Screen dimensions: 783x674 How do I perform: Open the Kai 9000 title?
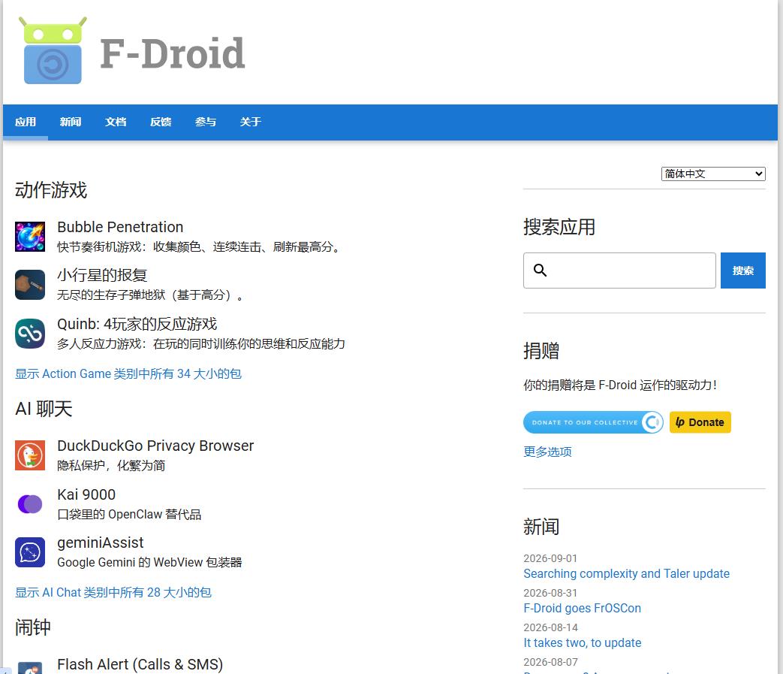click(86, 494)
